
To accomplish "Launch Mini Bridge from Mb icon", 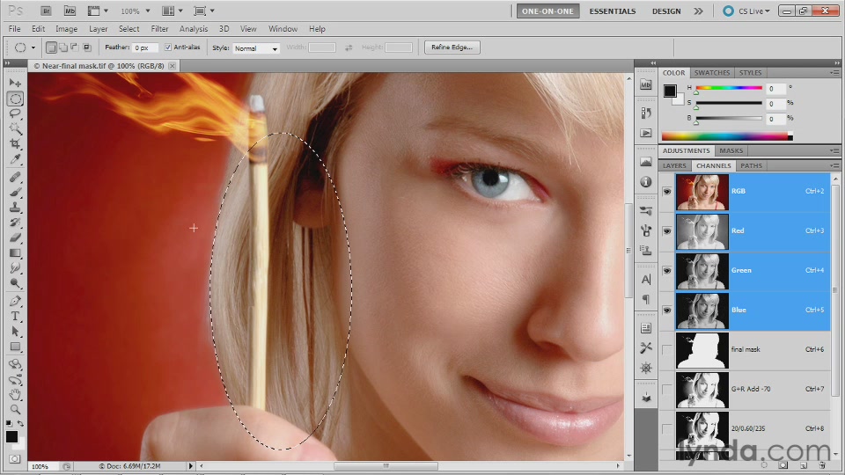I will 70,11.
